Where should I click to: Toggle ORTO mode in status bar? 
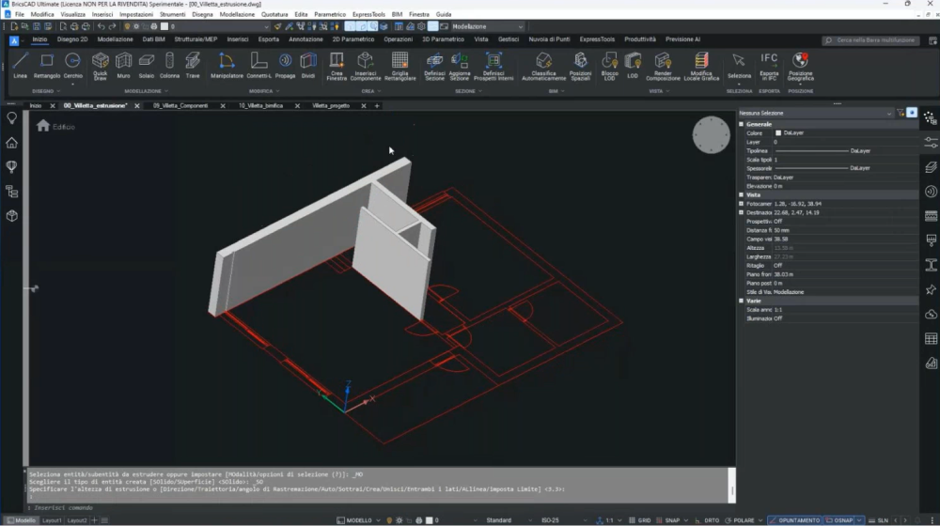(712, 520)
